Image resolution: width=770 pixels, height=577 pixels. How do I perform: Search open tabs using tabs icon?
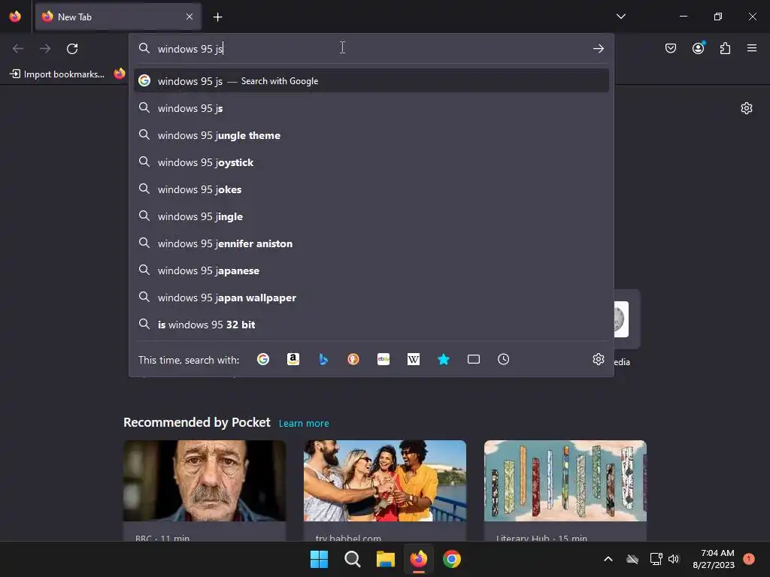click(x=474, y=360)
